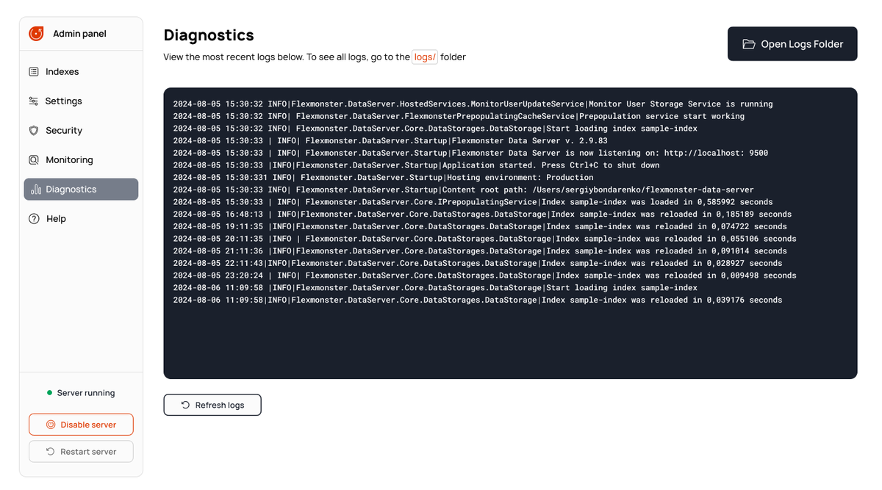The height and width of the screenshot is (490, 882).
Task: Click the Settings sliders icon in sidebar
Action: (34, 101)
